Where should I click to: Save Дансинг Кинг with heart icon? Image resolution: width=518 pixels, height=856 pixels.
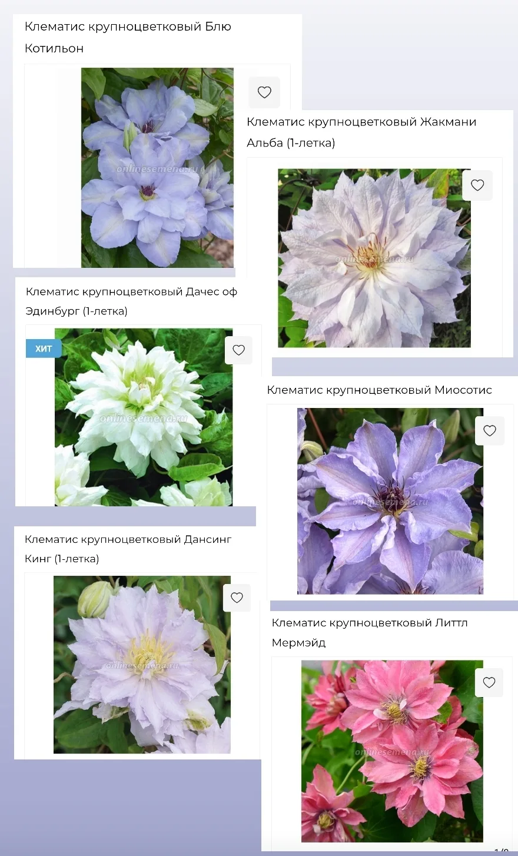tap(237, 598)
